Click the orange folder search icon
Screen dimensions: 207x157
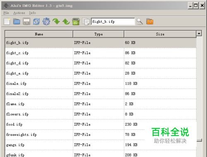pyautogui.click(x=150, y=22)
